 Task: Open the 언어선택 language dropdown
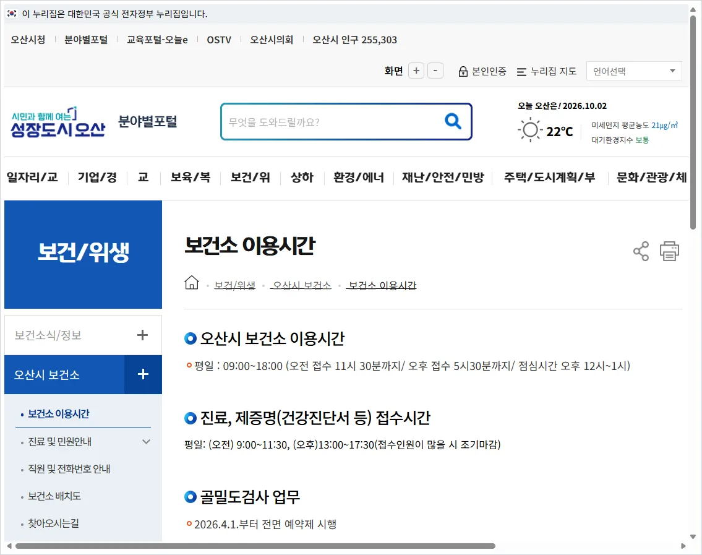click(x=634, y=71)
